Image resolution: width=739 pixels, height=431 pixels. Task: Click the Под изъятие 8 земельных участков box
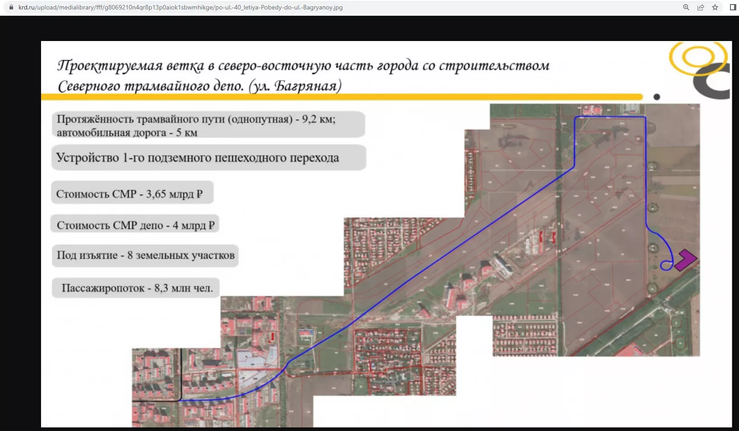pos(145,256)
